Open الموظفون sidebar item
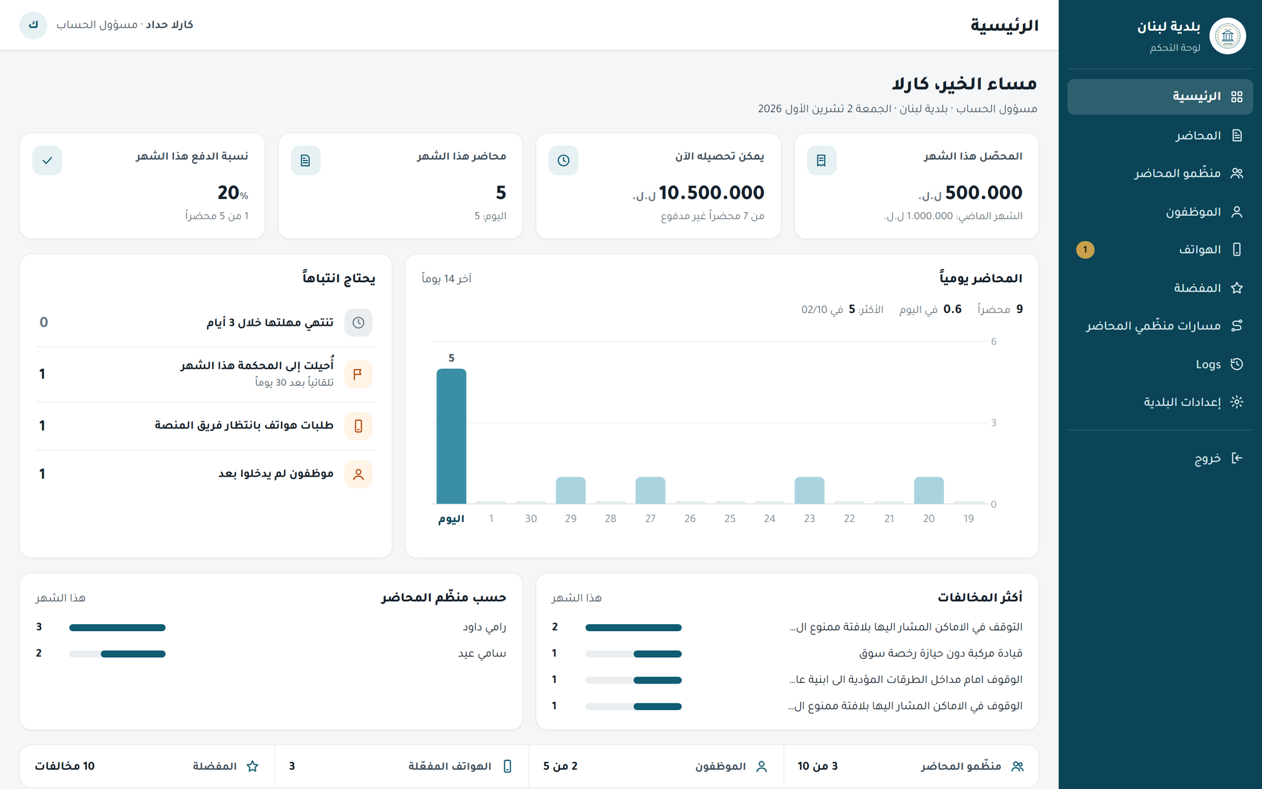The height and width of the screenshot is (789, 1262). coord(1160,211)
